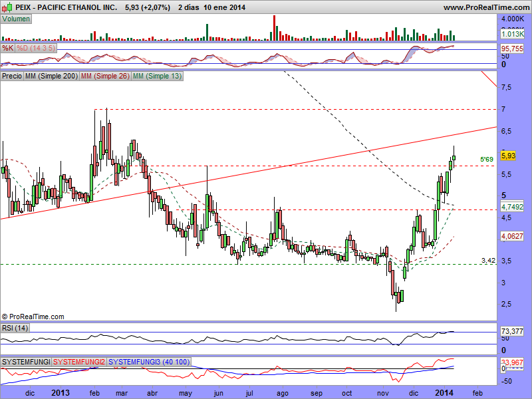Click the 3,42 support level label

pos(488,261)
